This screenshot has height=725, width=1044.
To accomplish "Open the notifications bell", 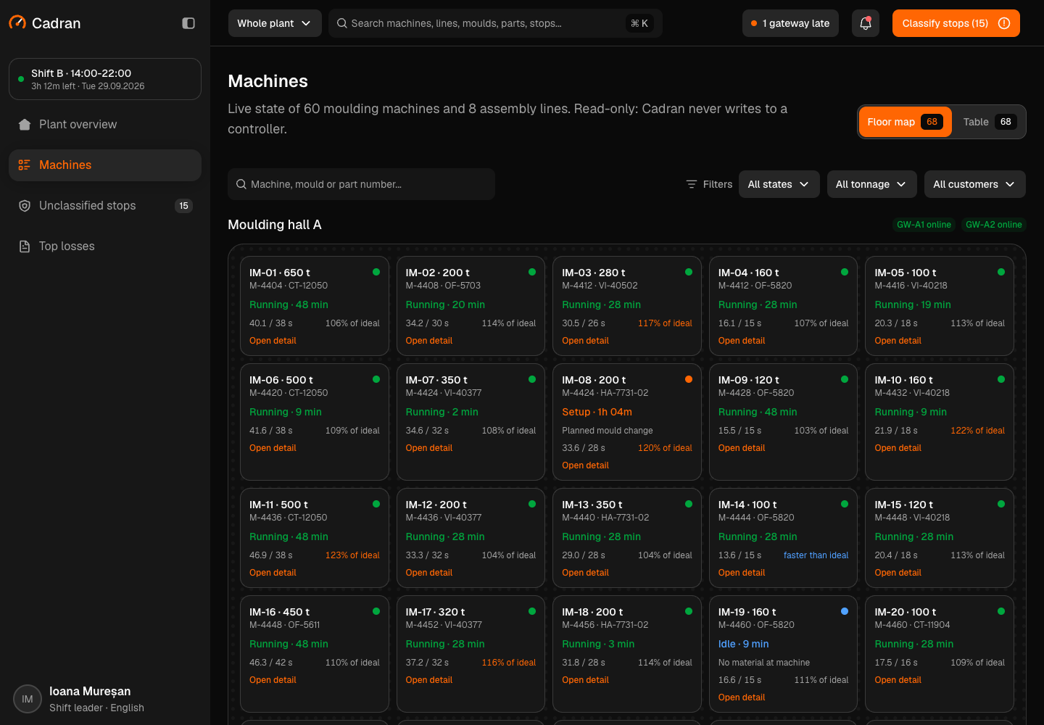I will pyautogui.click(x=866, y=23).
